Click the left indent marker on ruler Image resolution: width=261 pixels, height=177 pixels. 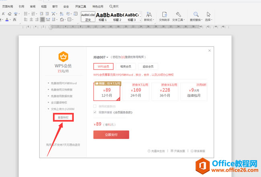click(x=51, y=28)
